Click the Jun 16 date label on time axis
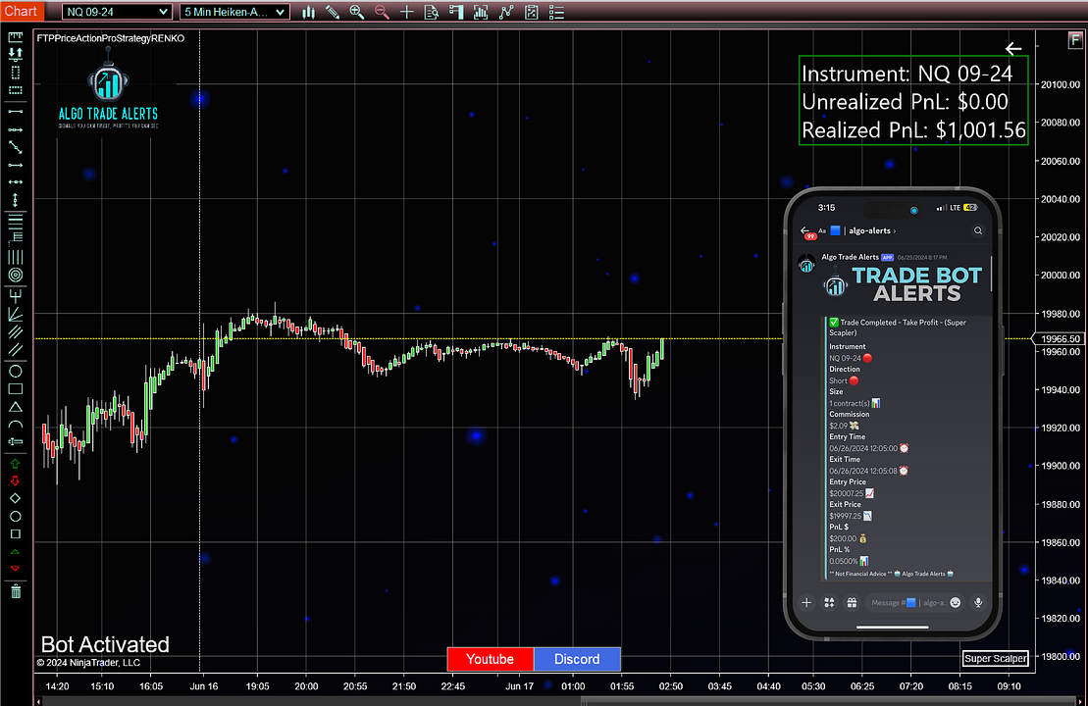This screenshot has height=706, width=1088. pos(203,685)
